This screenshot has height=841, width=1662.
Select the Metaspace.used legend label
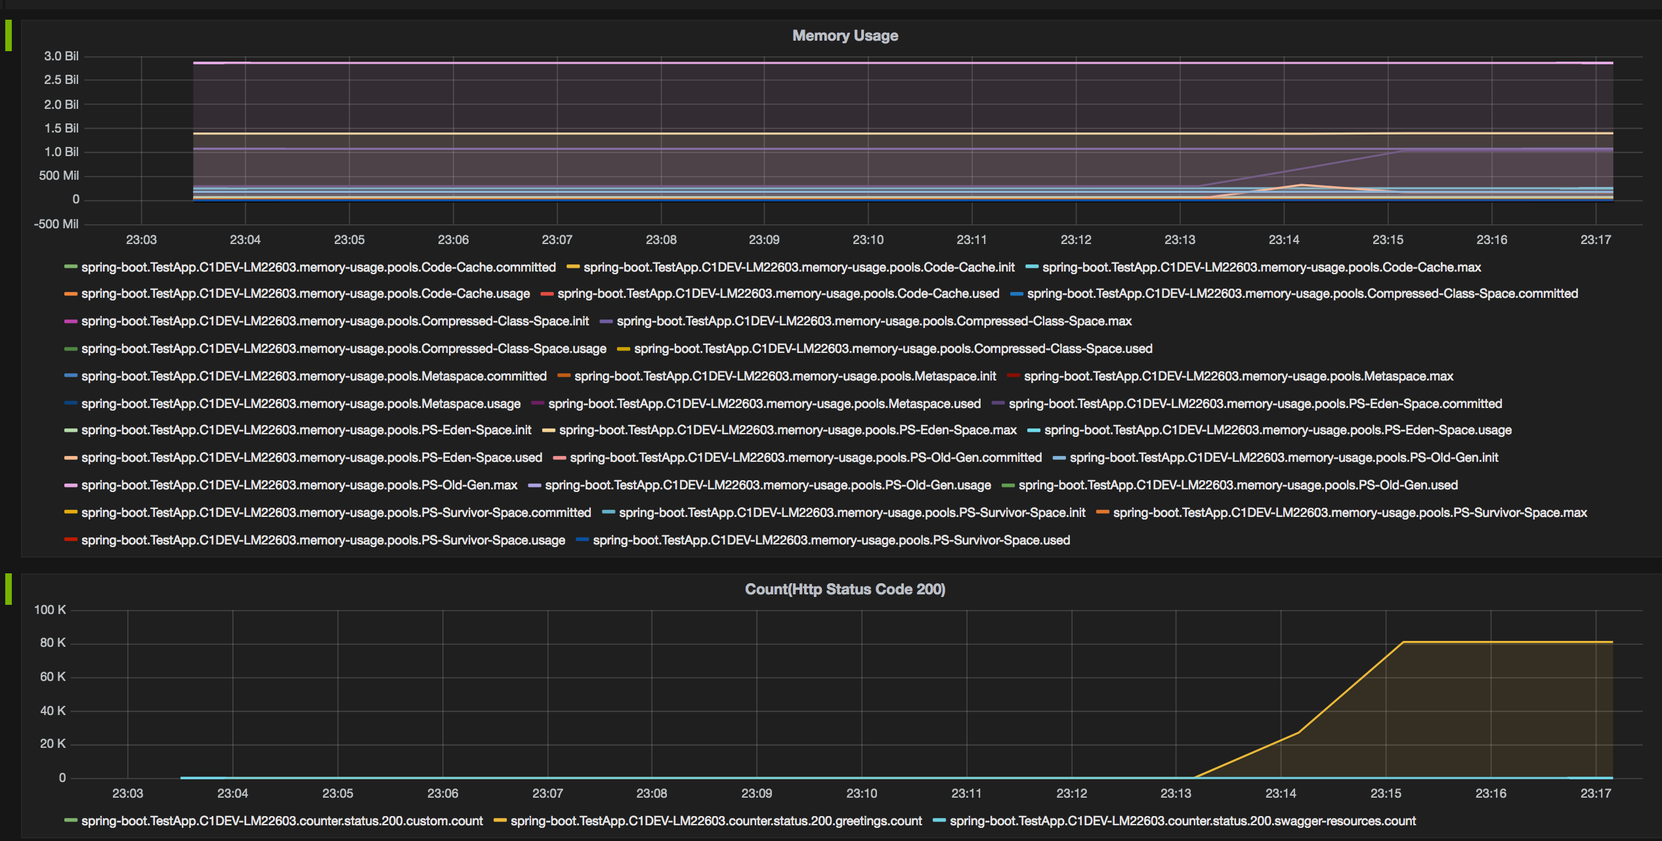click(x=765, y=404)
